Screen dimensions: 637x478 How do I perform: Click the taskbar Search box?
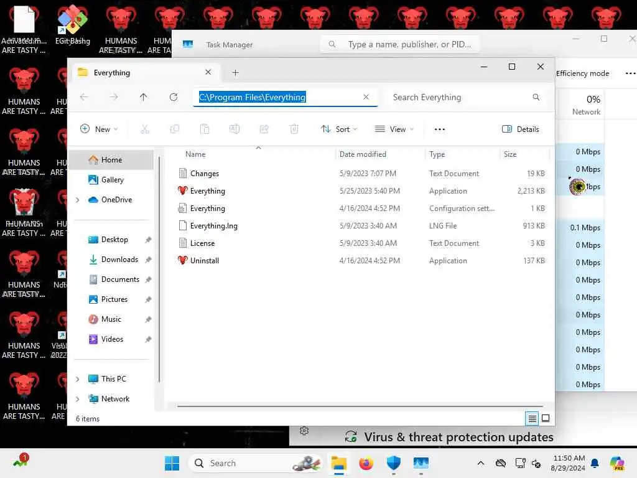coord(256,463)
